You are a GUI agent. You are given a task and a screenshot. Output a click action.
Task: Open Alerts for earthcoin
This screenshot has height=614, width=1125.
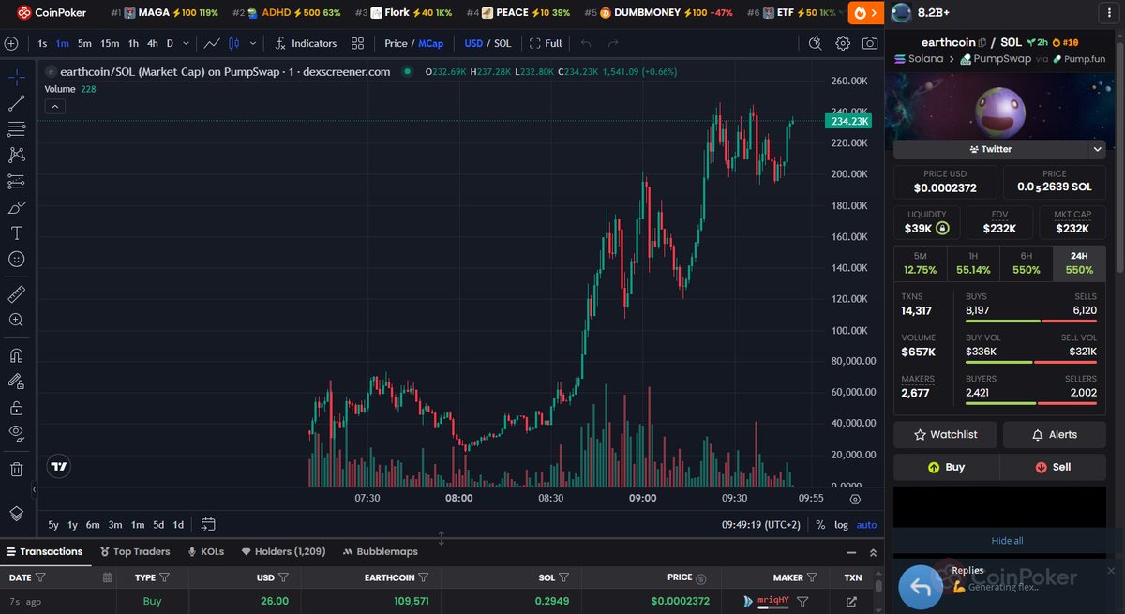(1054, 435)
